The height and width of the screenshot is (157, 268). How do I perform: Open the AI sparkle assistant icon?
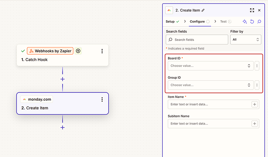point(244,22)
